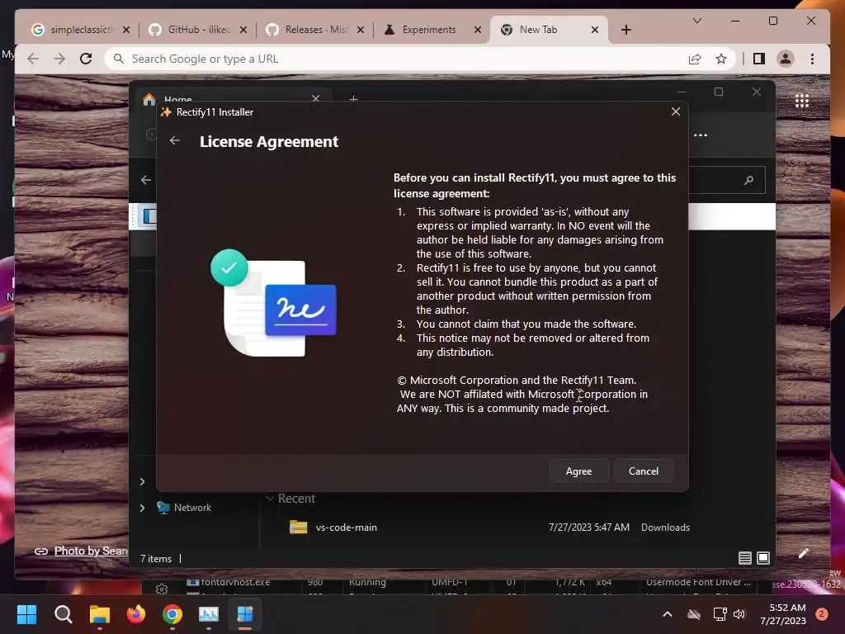Open network status in tray
845x634 pixels.
point(720,614)
